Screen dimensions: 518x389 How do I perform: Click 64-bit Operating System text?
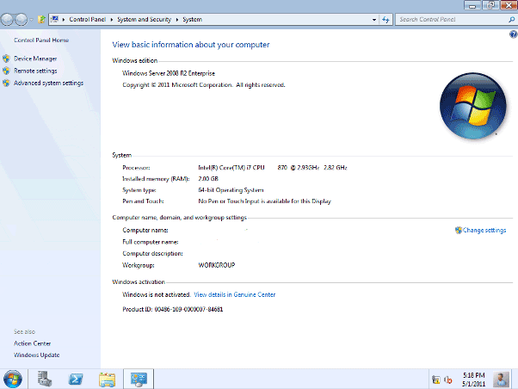coord(231,190)
